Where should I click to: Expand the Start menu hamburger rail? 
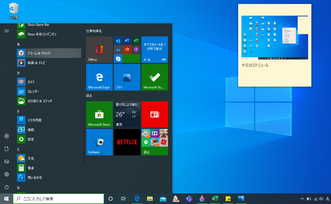point(7,31)
